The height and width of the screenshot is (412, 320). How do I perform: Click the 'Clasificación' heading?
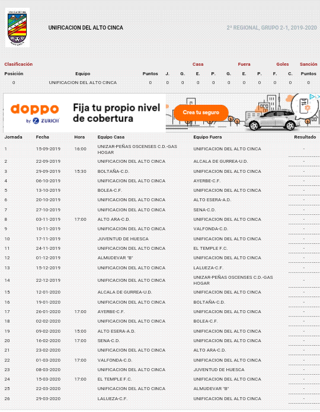pyautogui.click(x=18, y=64)
